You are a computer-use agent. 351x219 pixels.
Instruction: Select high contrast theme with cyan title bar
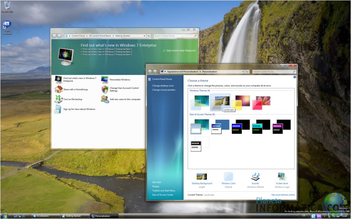coord(261,126)
